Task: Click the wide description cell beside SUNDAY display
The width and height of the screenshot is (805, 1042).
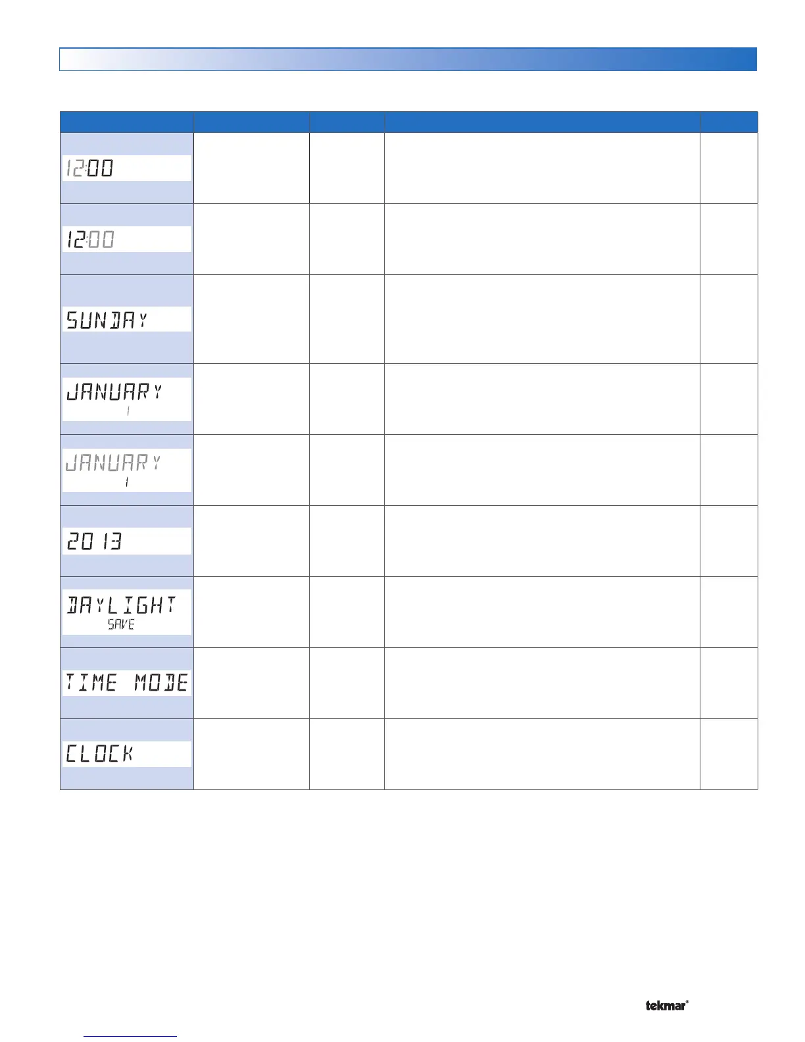Action: (x=542, y=319)
